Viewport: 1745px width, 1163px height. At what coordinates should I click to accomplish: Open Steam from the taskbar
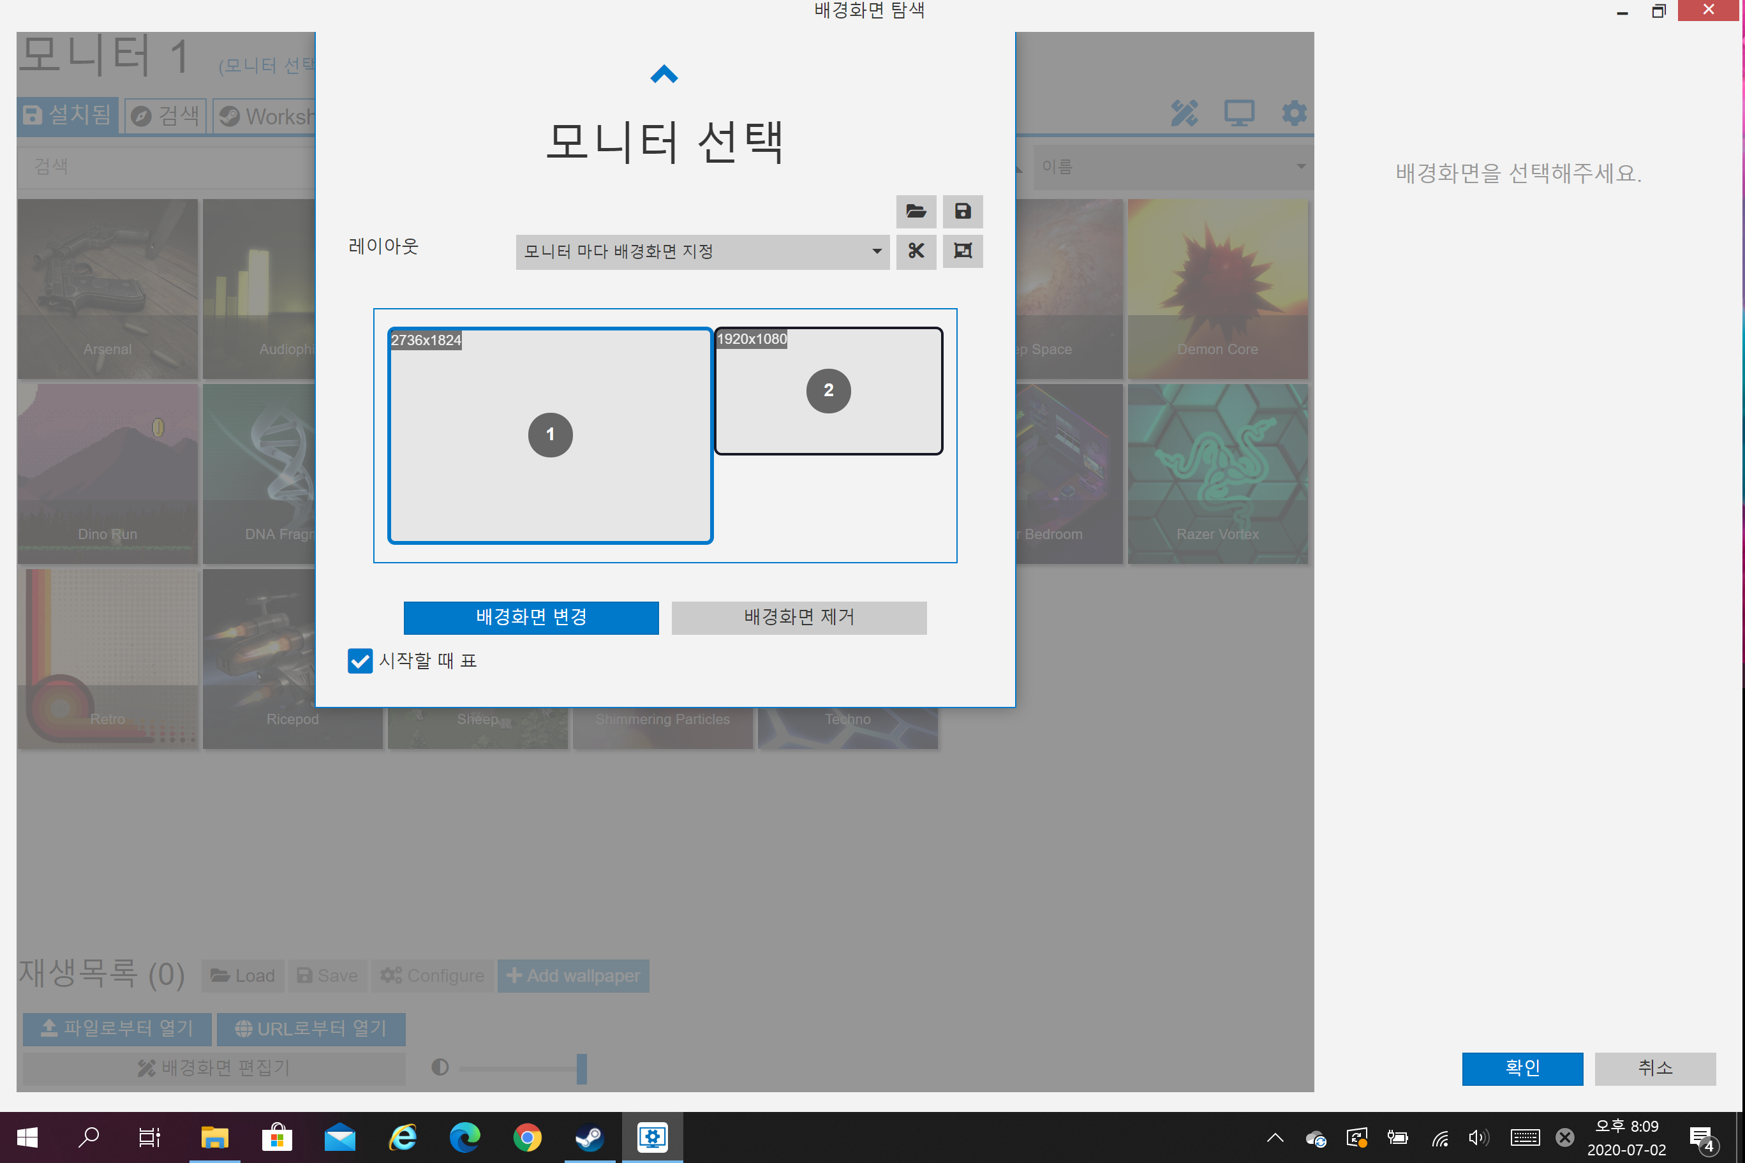589,1137
